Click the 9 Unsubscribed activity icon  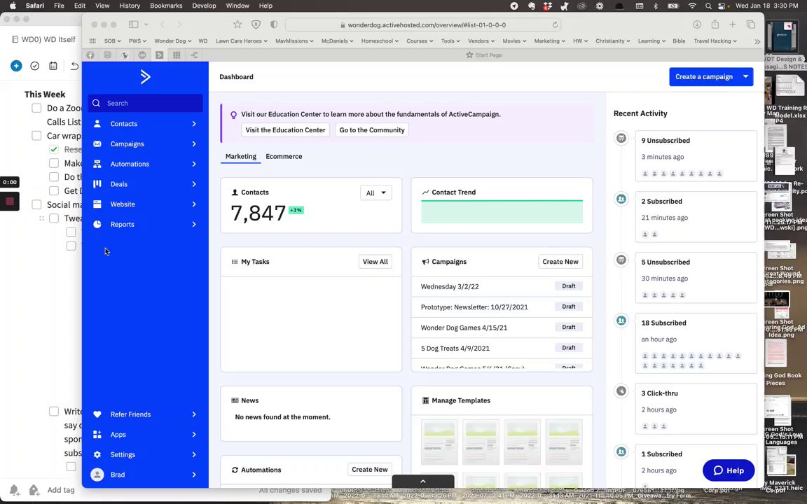point(621,138)
